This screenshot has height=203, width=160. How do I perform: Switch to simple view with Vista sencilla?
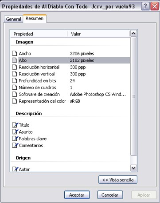tap(118, 180)
